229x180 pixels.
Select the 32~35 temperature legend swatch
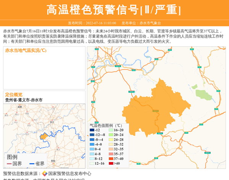(x=112, y=149)
